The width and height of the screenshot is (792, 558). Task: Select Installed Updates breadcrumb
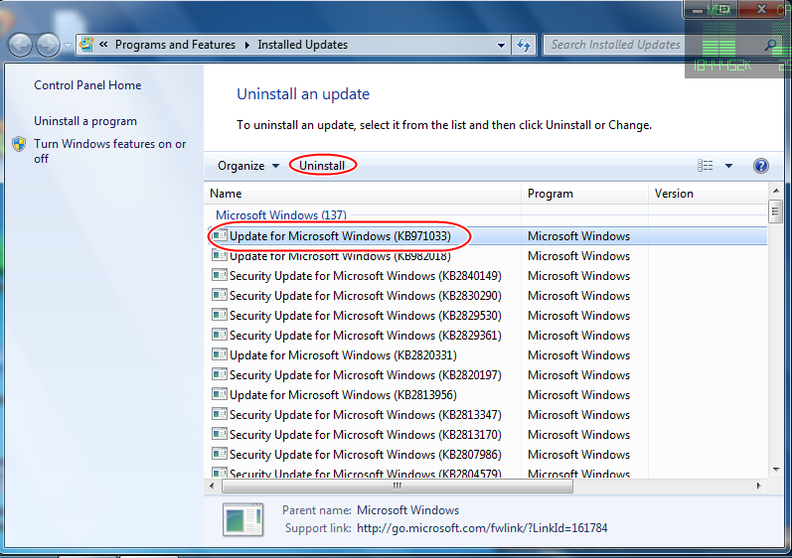(302, 45)
